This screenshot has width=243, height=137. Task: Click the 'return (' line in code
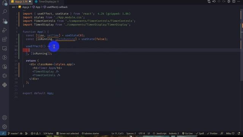32,61
